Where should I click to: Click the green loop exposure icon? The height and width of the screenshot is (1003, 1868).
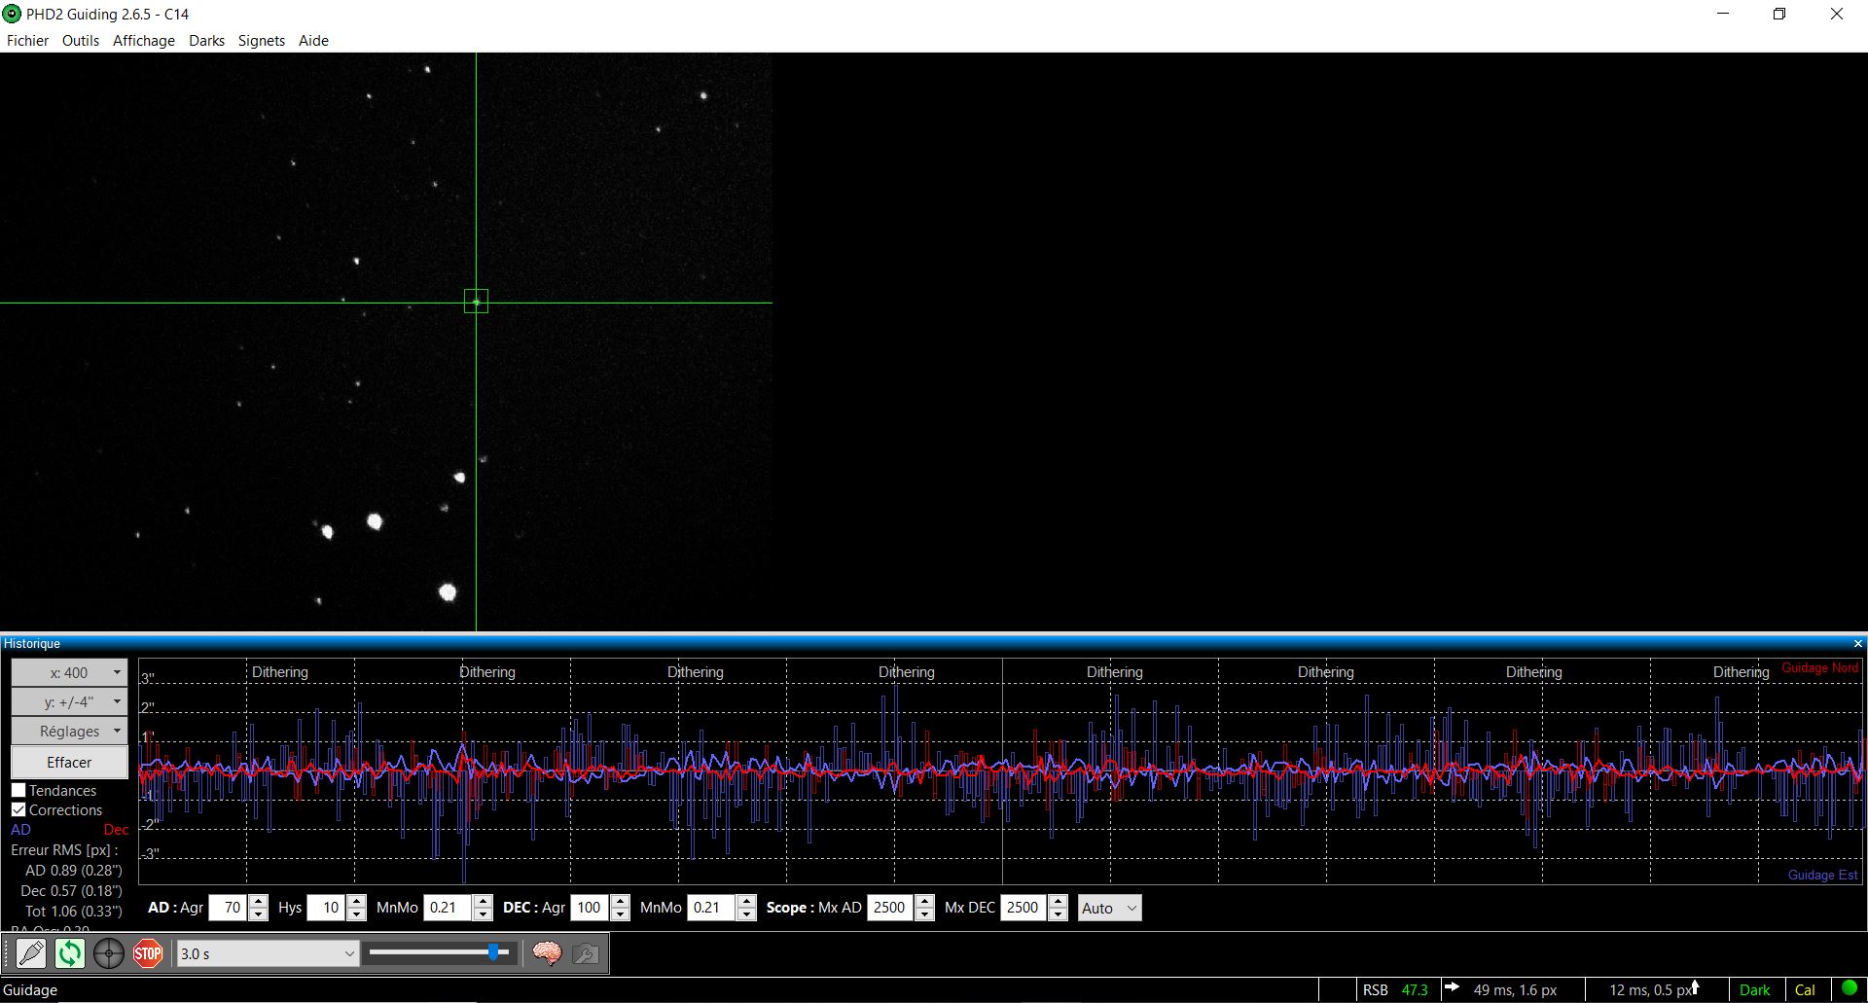(70, 953)
